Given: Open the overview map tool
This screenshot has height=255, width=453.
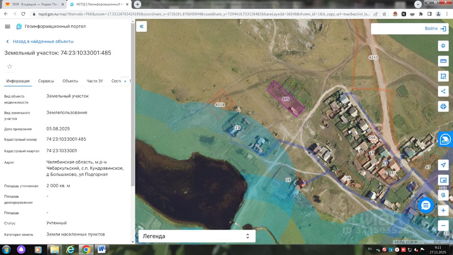Looking at the screenshot, I should coord(443,180).
